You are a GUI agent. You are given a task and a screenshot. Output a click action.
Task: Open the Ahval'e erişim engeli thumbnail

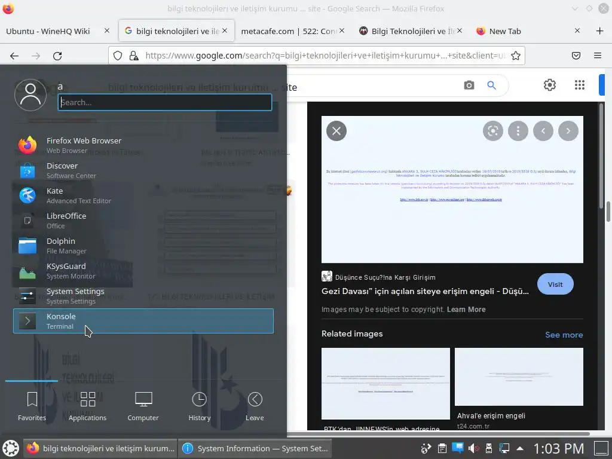pyautogui.click(x=519, y=377)
